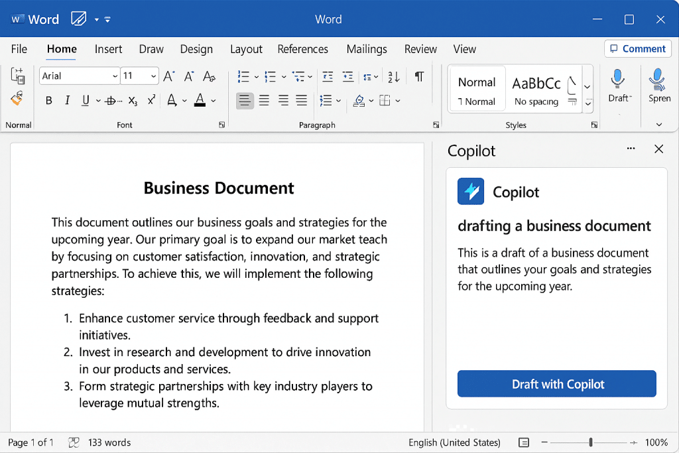Click the Clear Formatting icon

coord(210,76)
